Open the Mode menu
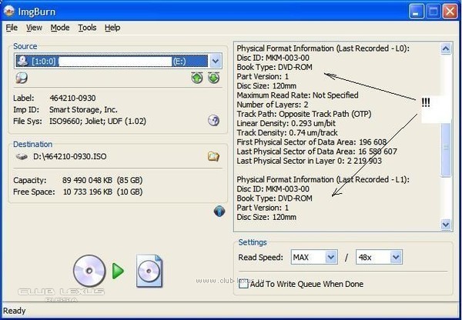This screenshot has height=320, width=462. point(59,28)
